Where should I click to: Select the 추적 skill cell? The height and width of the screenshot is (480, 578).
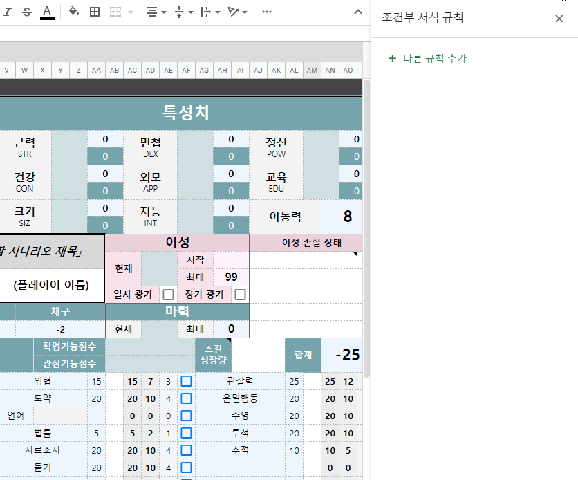[x=240, y=450]
